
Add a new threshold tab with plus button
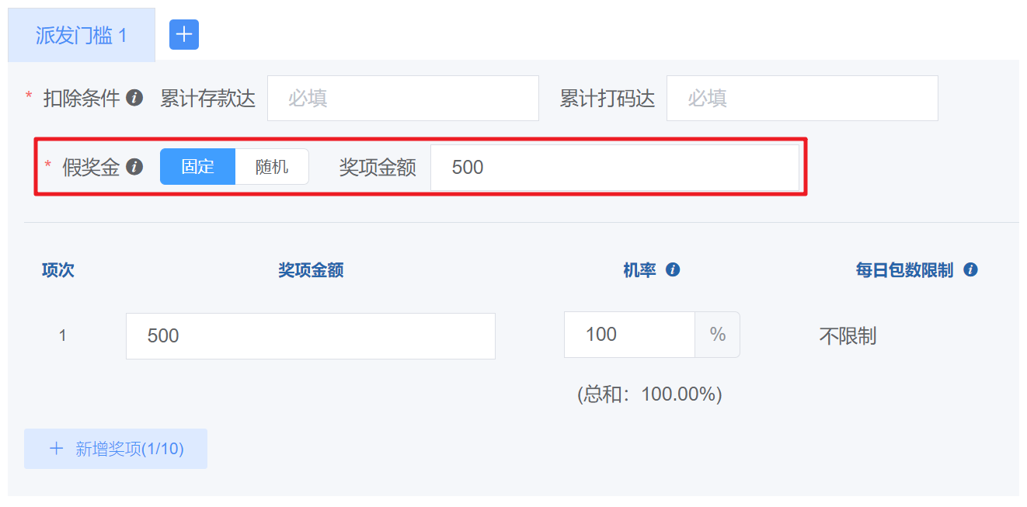point(184,35)
